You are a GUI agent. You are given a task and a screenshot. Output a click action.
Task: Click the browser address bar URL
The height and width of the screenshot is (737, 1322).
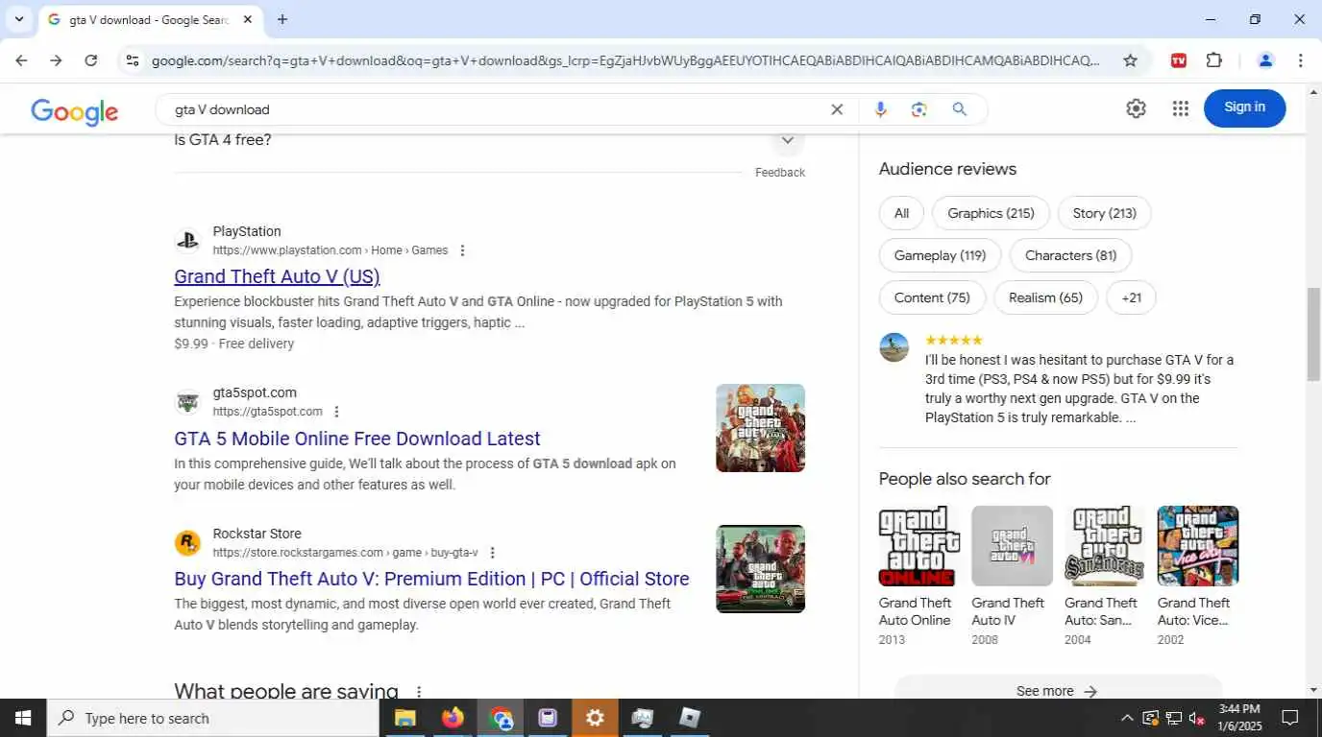(624, 60)
